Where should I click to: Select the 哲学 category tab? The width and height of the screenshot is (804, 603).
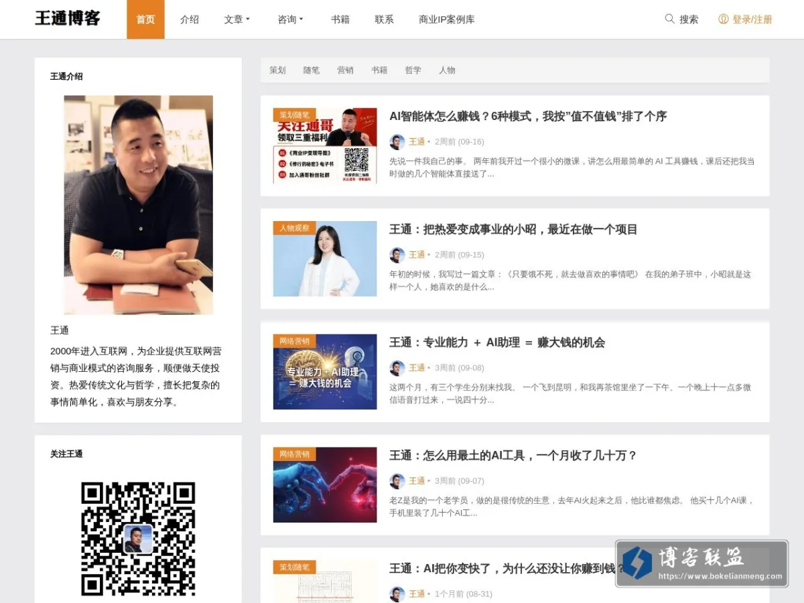(413, 70)
